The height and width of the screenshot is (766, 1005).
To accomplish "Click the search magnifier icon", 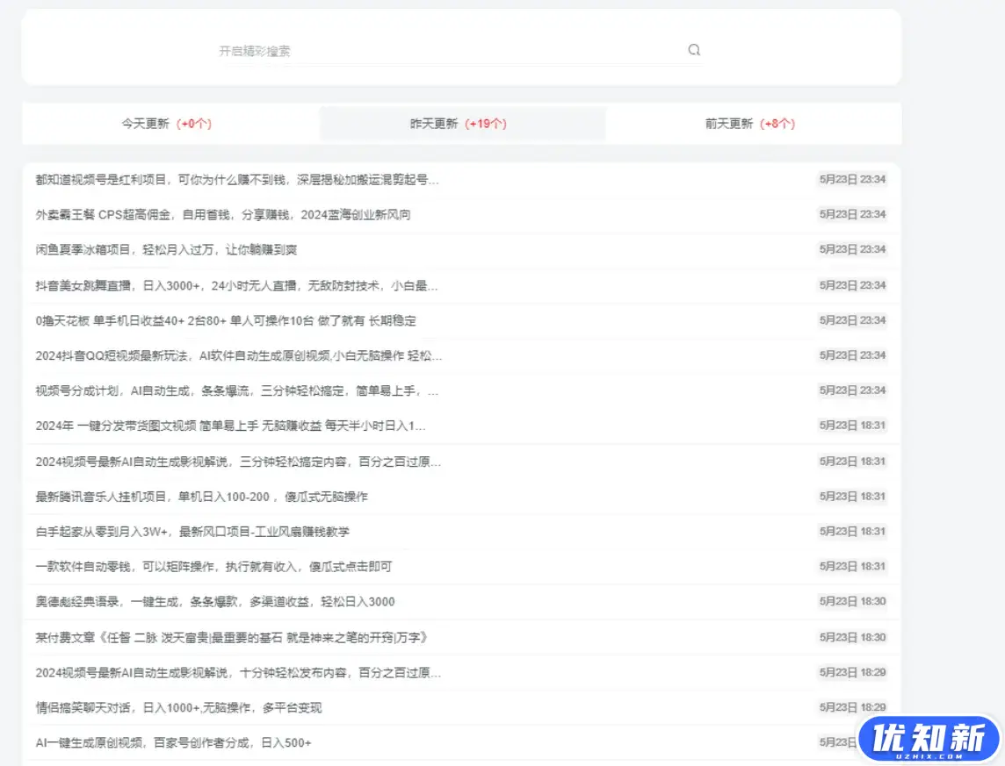I will [x=694, y=50].
